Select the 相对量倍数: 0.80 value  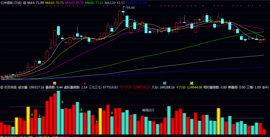[215, 87]
